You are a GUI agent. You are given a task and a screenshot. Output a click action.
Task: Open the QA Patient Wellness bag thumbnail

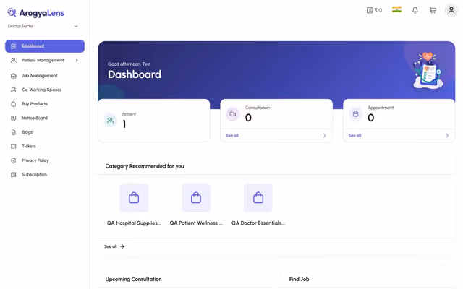[x=196, y=197]
